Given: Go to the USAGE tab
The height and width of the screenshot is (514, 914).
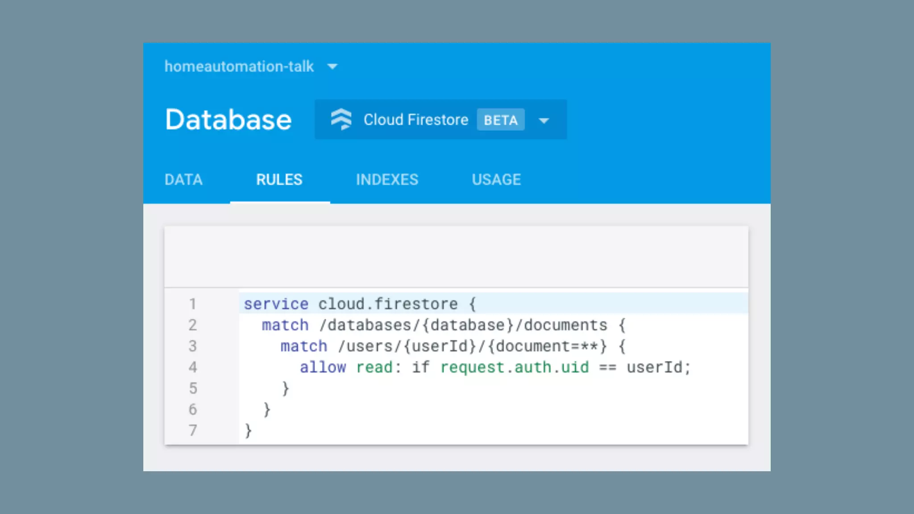Looking at the screenshot, I should click(496, 179).
